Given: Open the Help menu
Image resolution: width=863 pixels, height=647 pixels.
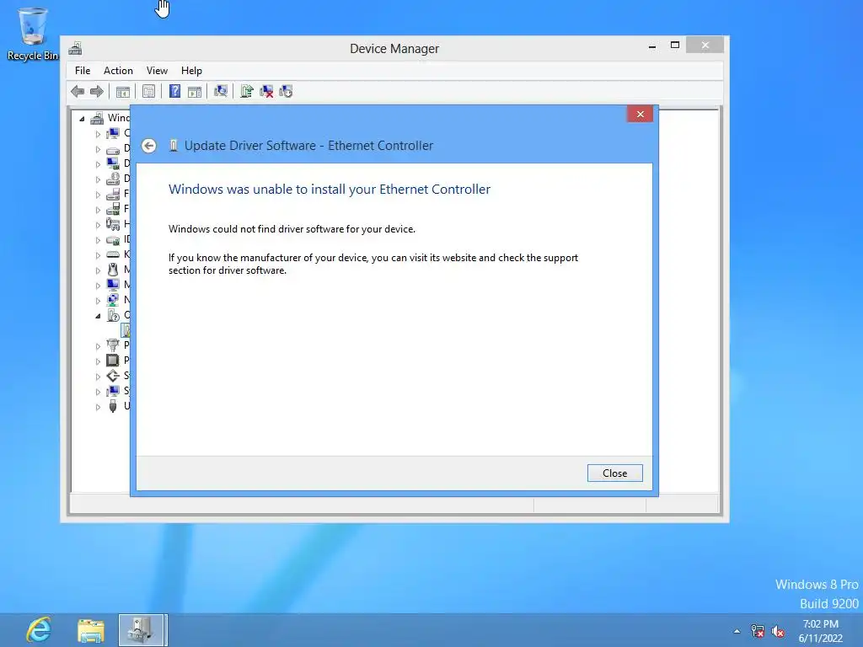Looking at the screenshot, I should click(x=191, y=71).
